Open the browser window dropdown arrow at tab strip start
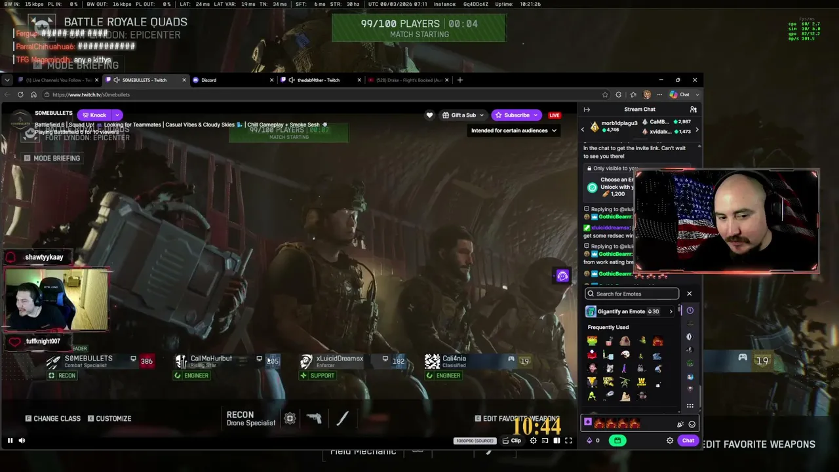Image resolution: width=839 pixels, height=472 pixels. [x=7, y=80]
